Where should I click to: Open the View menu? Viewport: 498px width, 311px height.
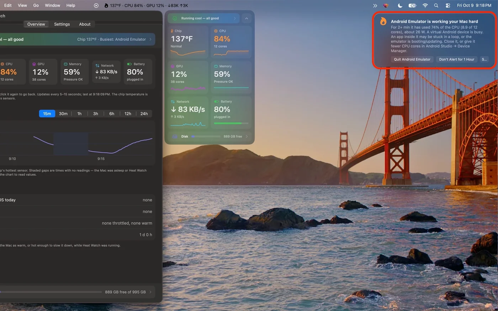pyautogui.click(x=22, y=5)
